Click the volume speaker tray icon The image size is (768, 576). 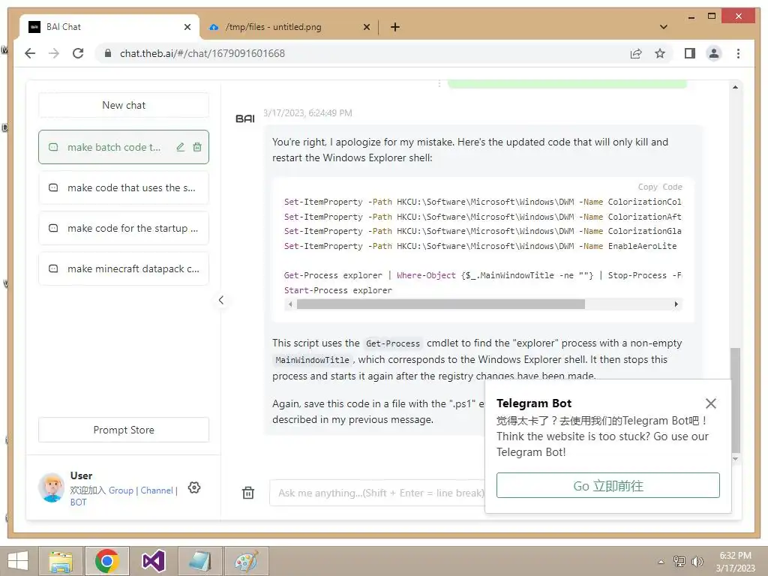(x=697, y=561)
